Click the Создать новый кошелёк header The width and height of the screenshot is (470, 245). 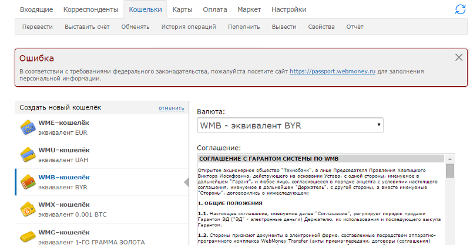click(61, 107)
